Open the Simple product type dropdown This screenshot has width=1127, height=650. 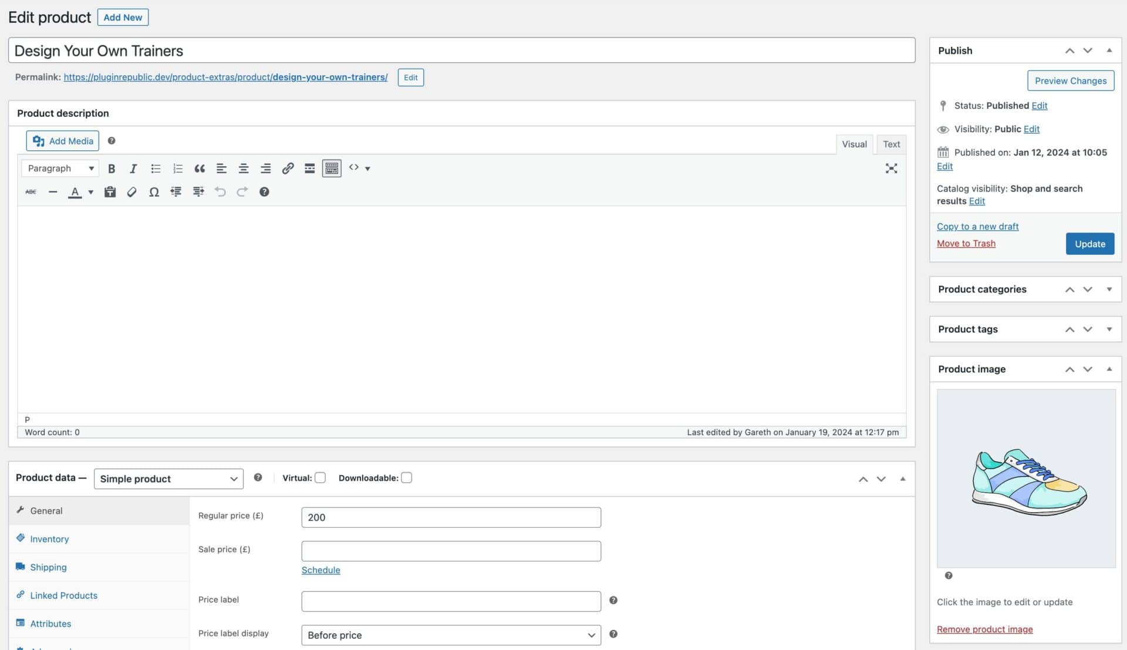[x=168, y=478]
